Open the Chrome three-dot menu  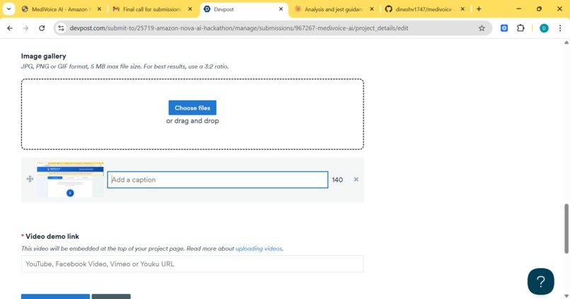(x=560, y=28)
